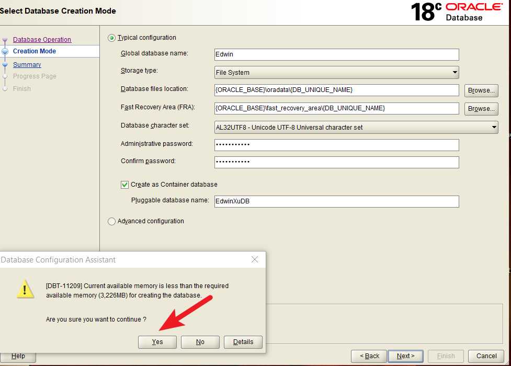
Task: Select the Advanced configuration radio button
Action: coord(111,221)
